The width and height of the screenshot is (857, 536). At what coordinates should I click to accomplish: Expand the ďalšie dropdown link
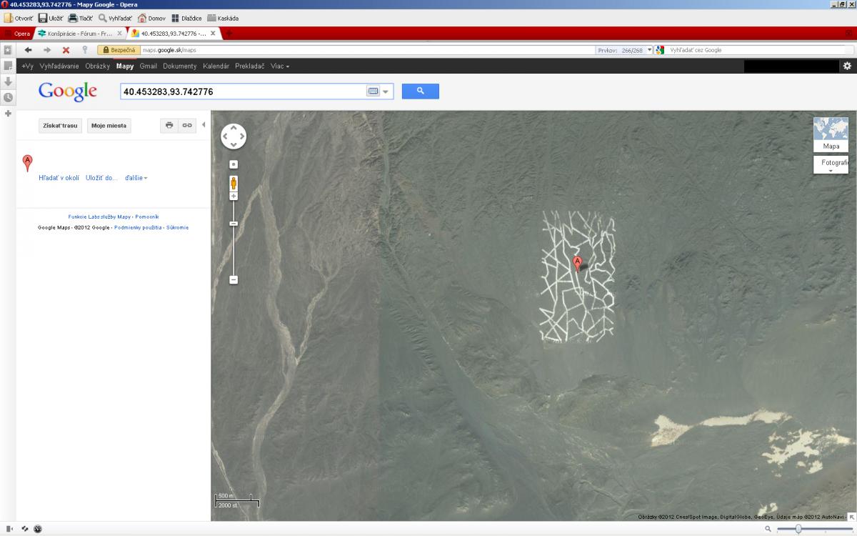[x=136, y=178]
